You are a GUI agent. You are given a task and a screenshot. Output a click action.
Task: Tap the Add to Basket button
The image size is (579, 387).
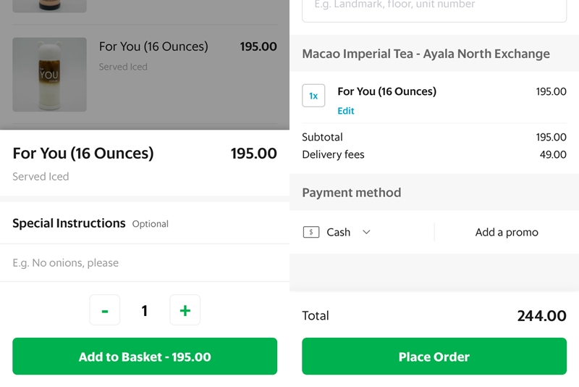point(145,357)
